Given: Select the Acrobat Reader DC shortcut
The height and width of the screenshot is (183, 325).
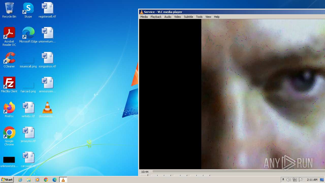Looking at the screenshot, I should [x=9, y=37].
